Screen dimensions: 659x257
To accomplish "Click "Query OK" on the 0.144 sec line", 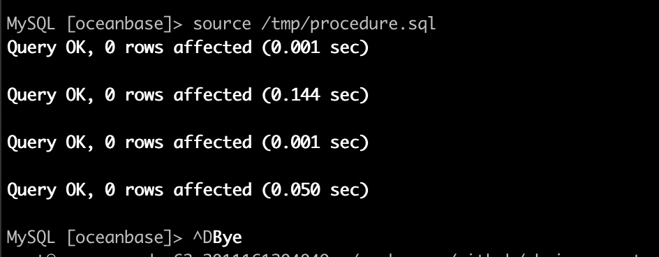I will [x=50, y=96].
